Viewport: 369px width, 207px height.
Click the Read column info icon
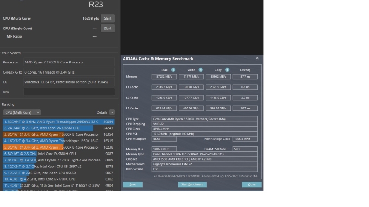point(173,70)
